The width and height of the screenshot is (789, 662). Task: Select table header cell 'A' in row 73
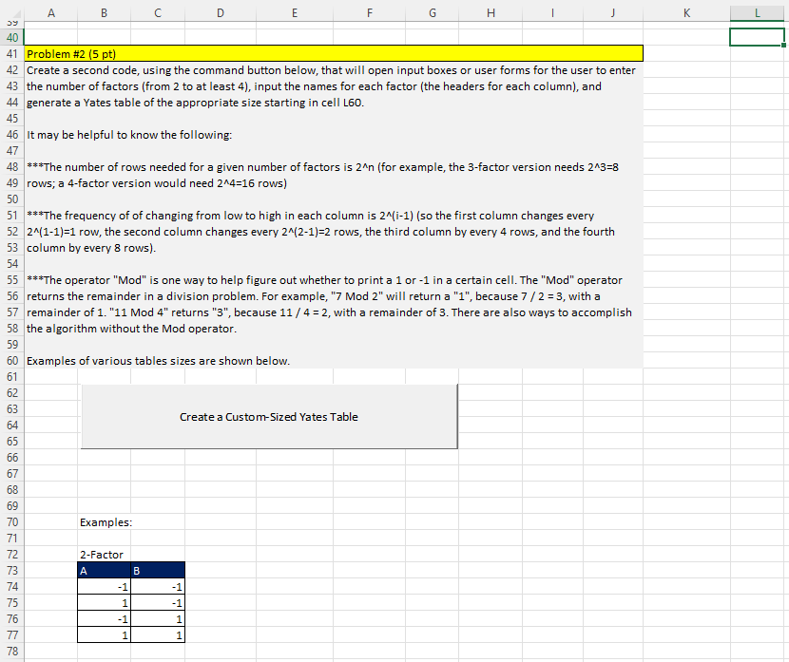click(105, 571)
